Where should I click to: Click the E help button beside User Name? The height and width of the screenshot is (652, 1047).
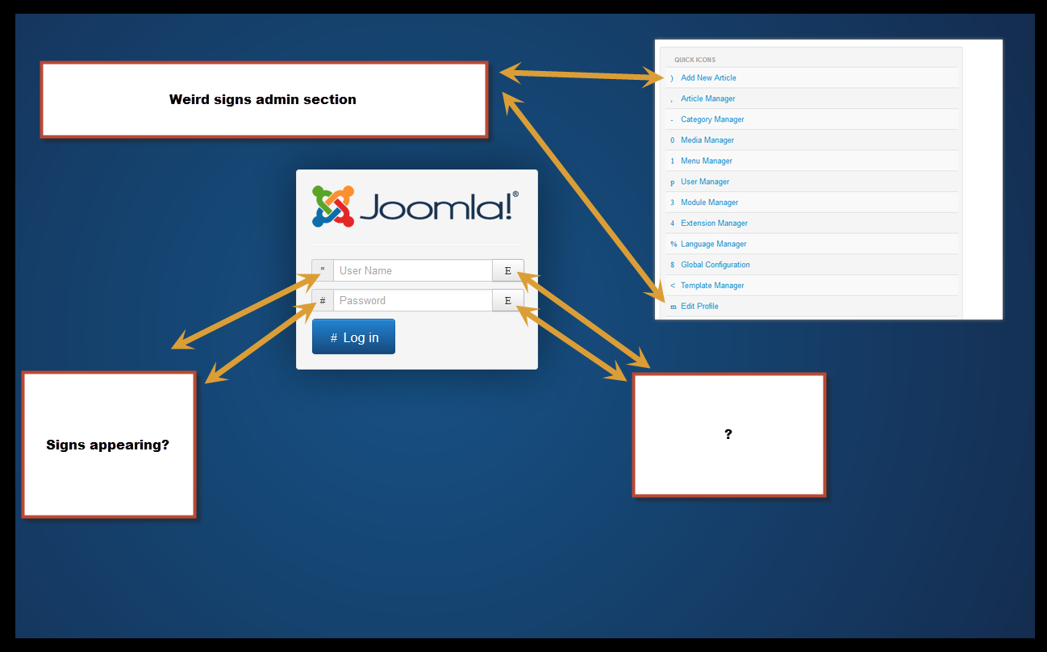click(x=508, y=270)
